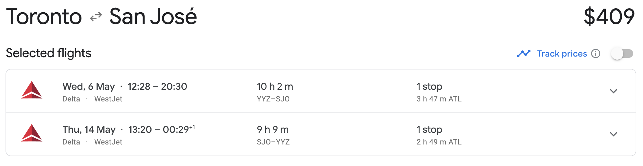Enable the Track prices toggle switch
Screen dimensions: 643x166
(x=622, y=53)
